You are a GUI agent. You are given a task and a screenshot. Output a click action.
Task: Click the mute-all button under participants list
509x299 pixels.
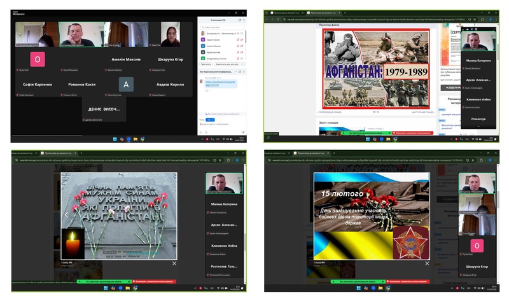(x=227, y=64)
